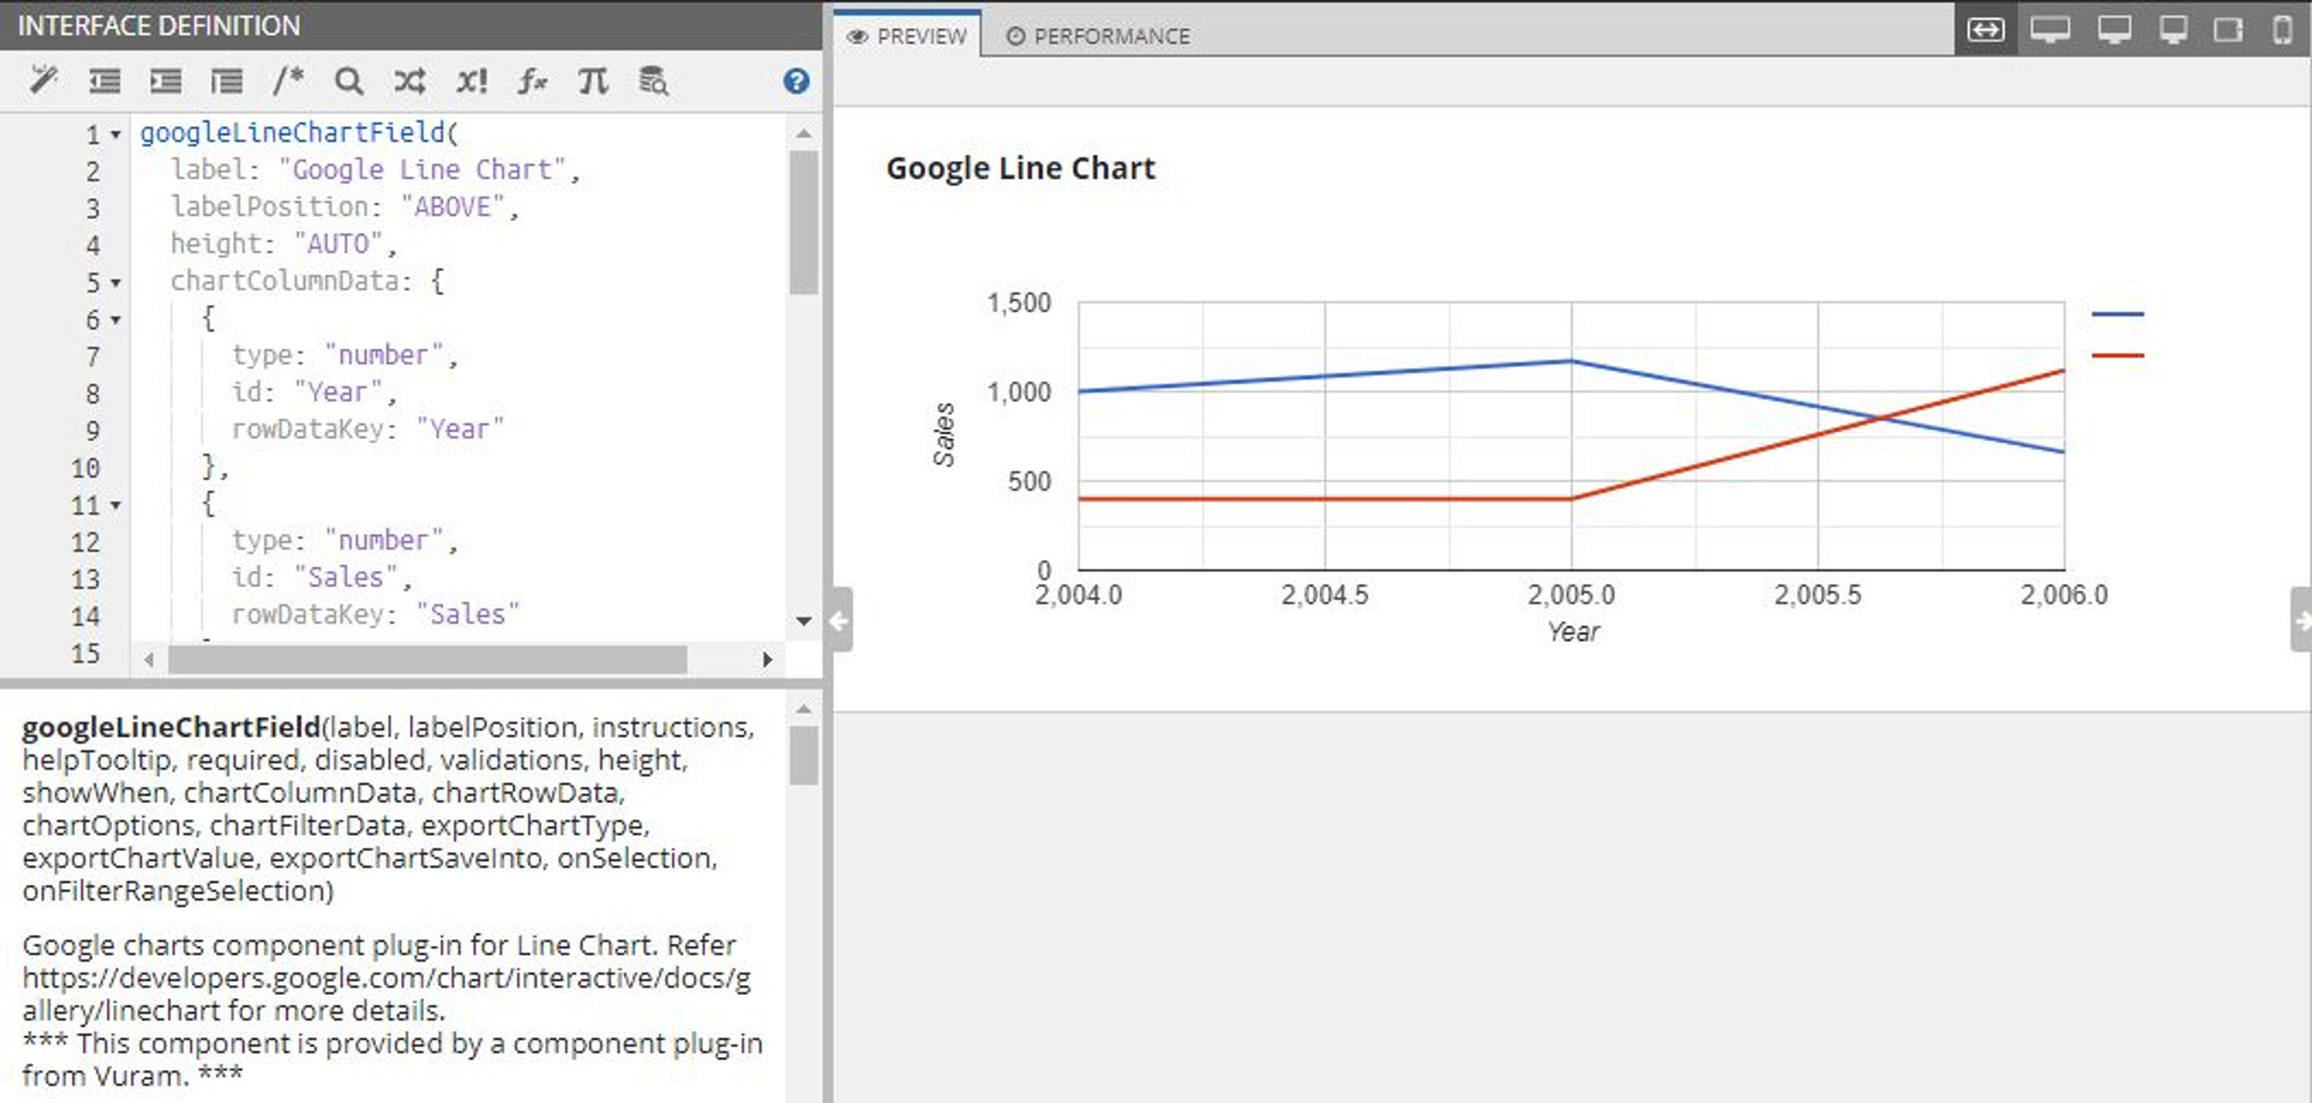The height and width of the screenshot is (1103, 2312).
Task: Click the 2,005.0 x-axis tick label
Action: point(1571,596)
